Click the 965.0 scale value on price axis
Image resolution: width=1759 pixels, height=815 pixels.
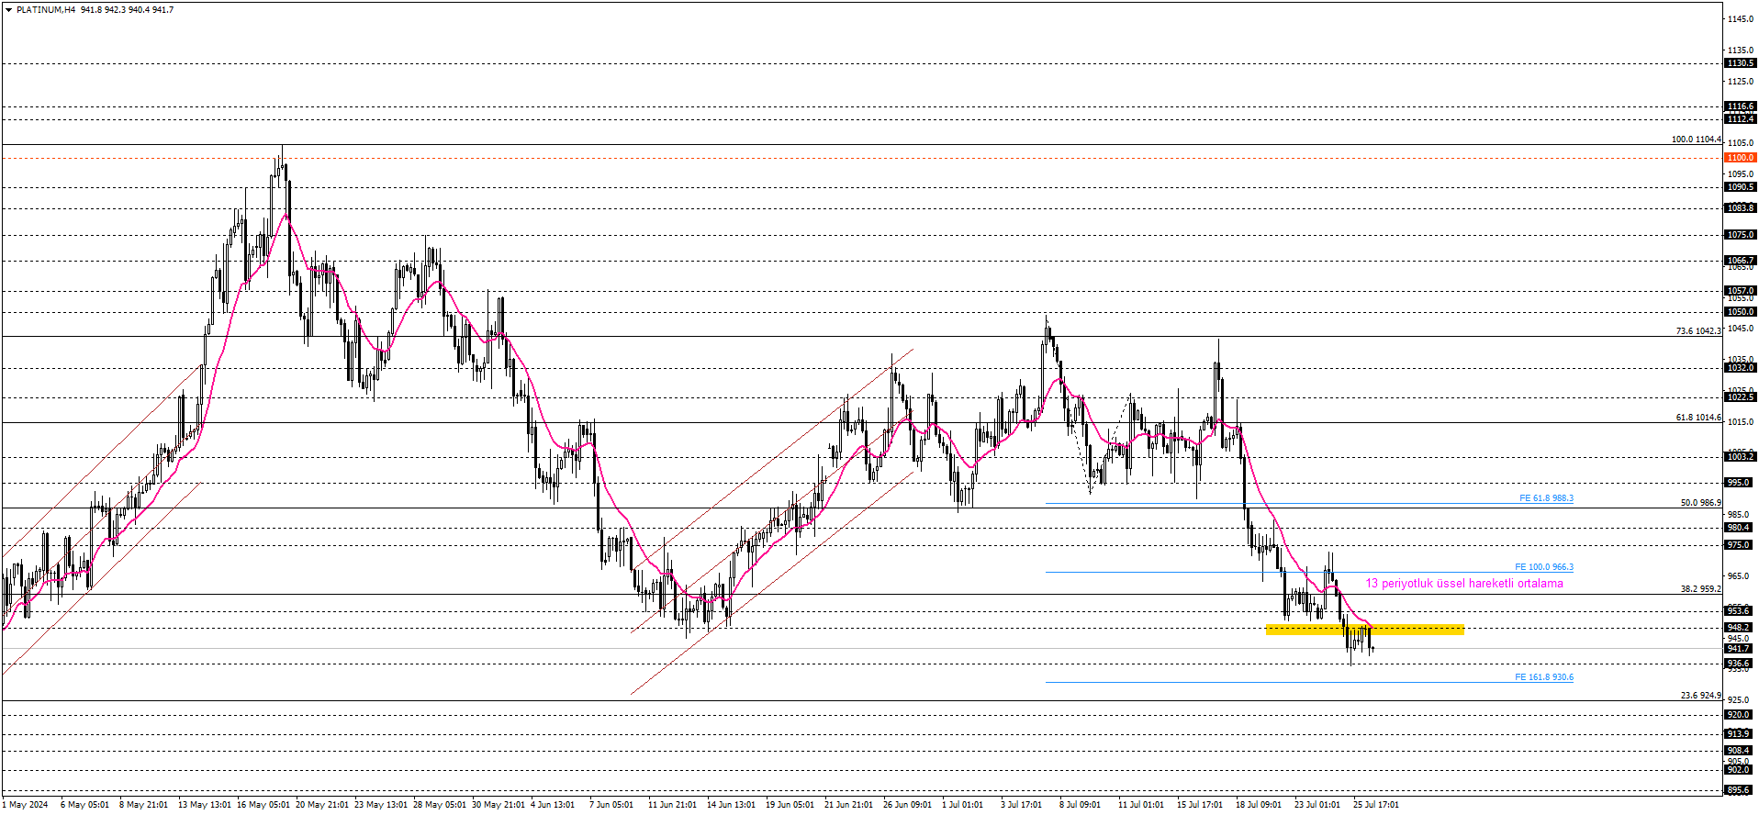(1739, 576)
